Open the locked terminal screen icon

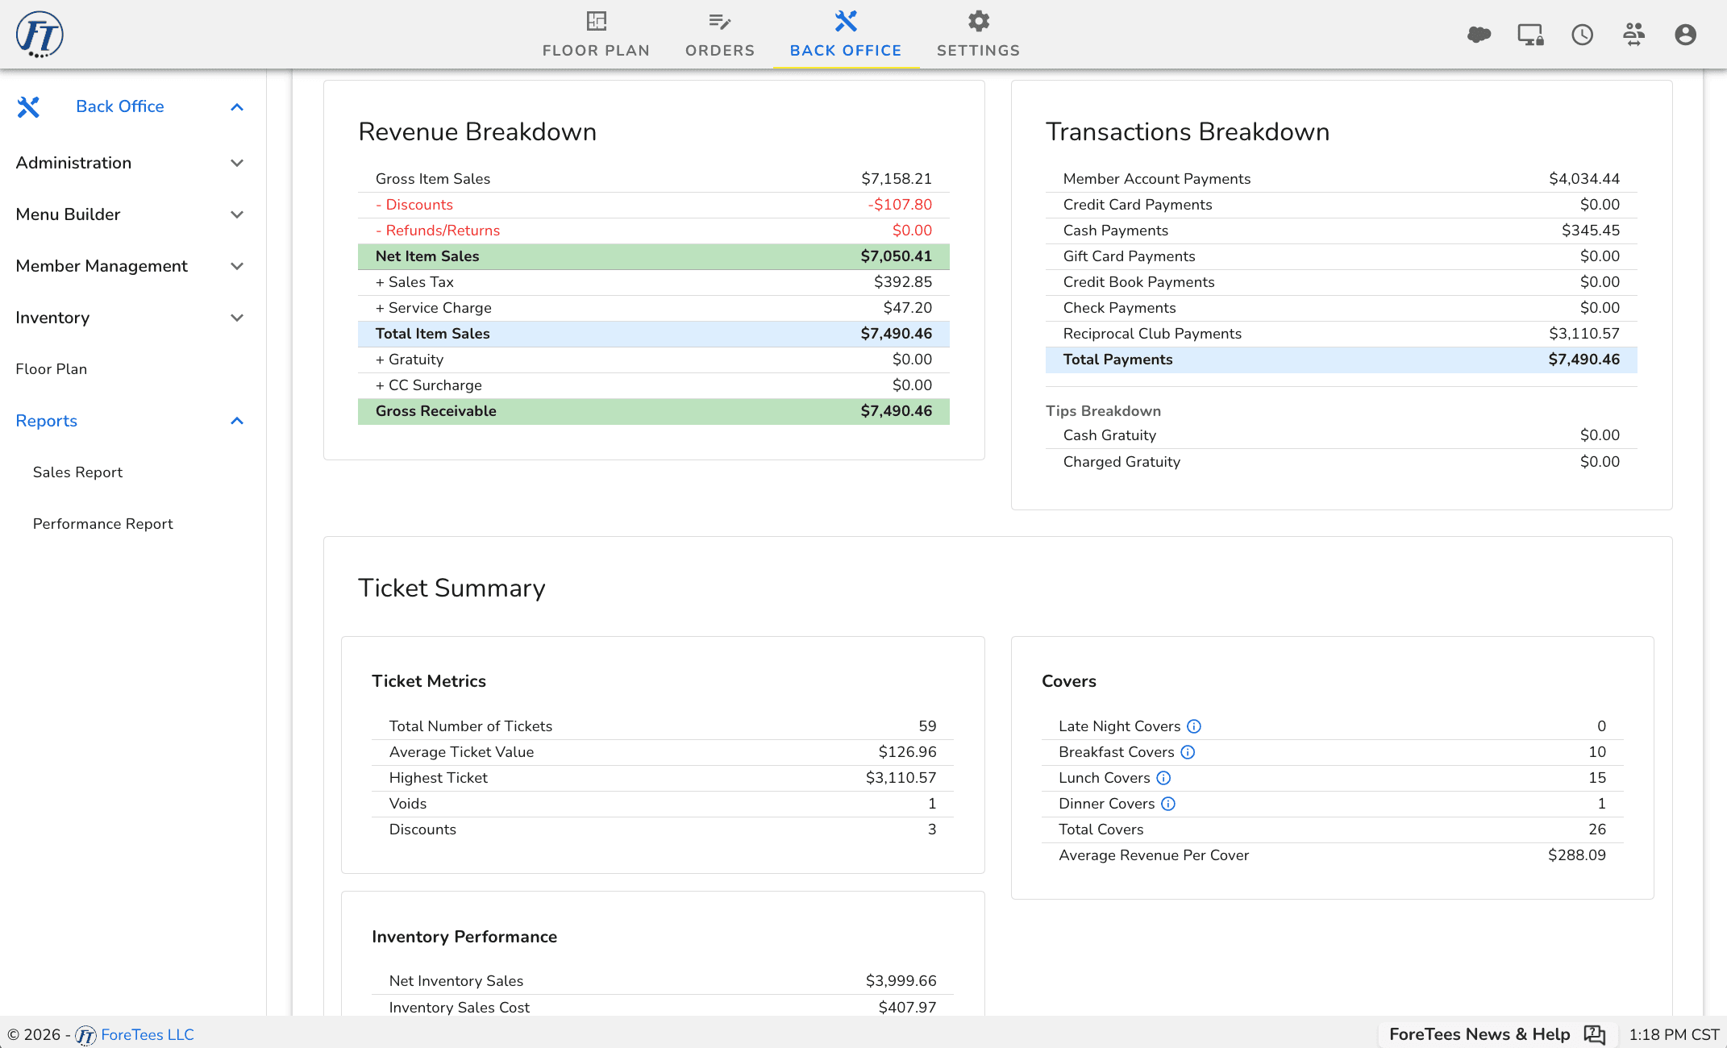(1530, 35)
